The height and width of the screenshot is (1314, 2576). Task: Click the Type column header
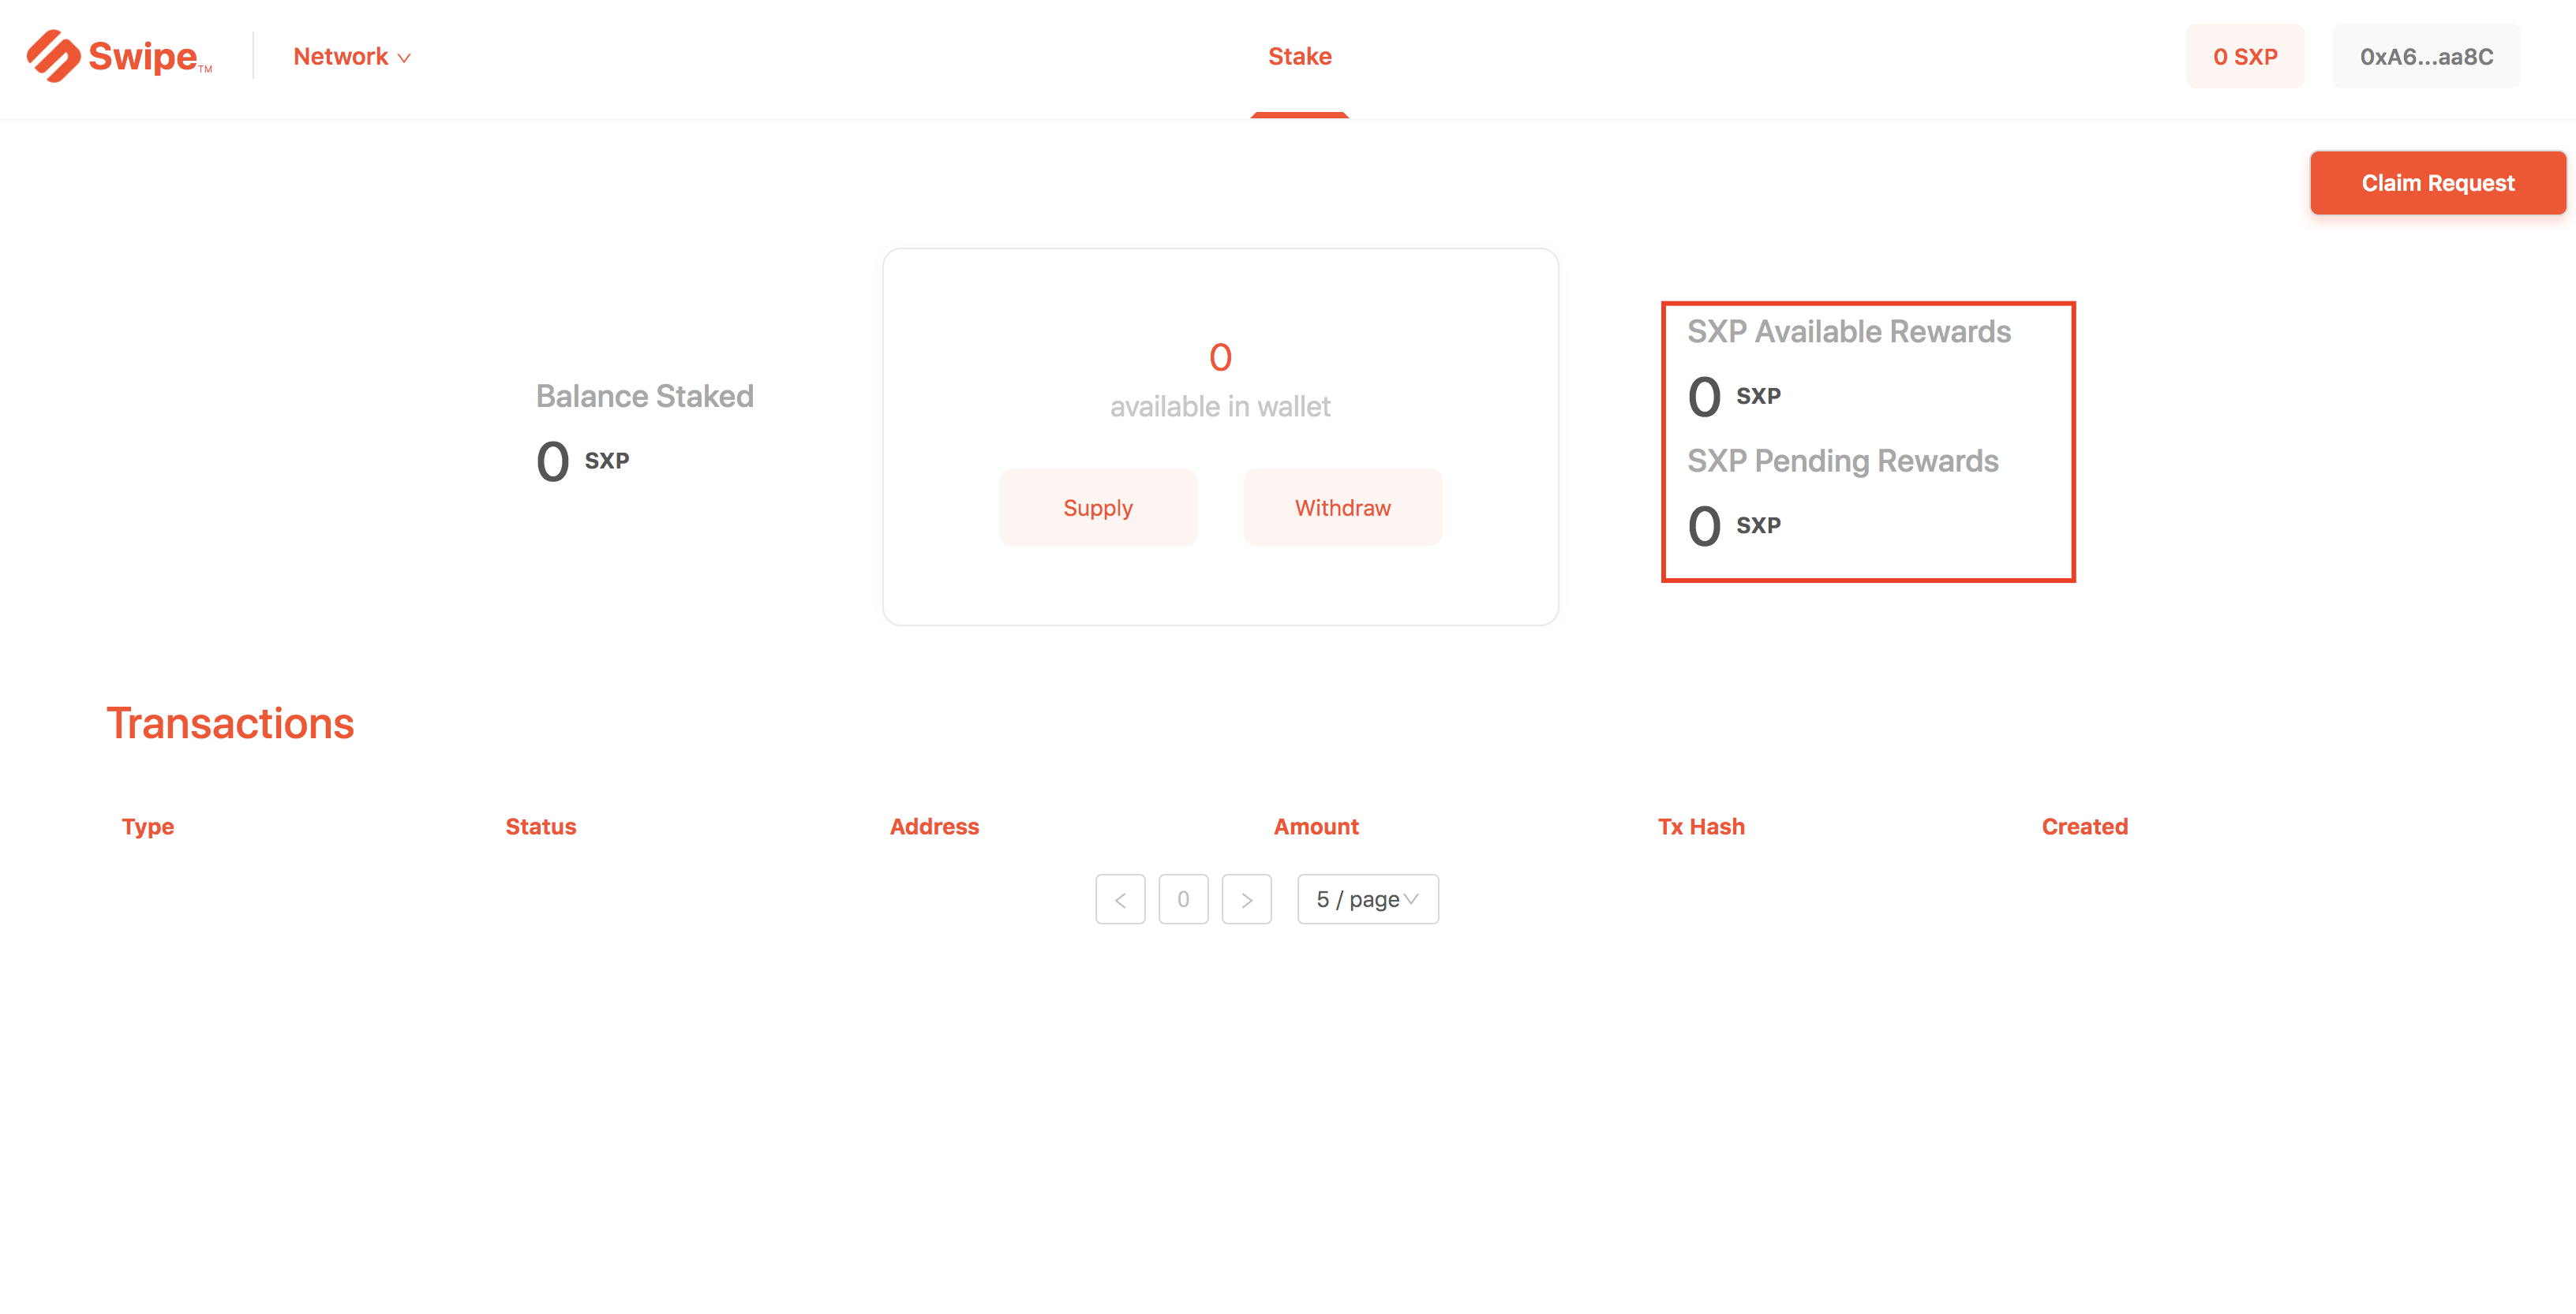click(148, 827)
